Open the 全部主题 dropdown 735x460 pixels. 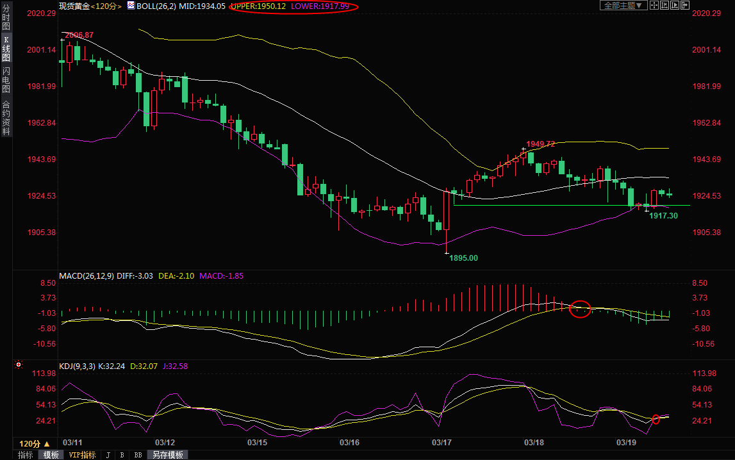(x=623, y=6)
